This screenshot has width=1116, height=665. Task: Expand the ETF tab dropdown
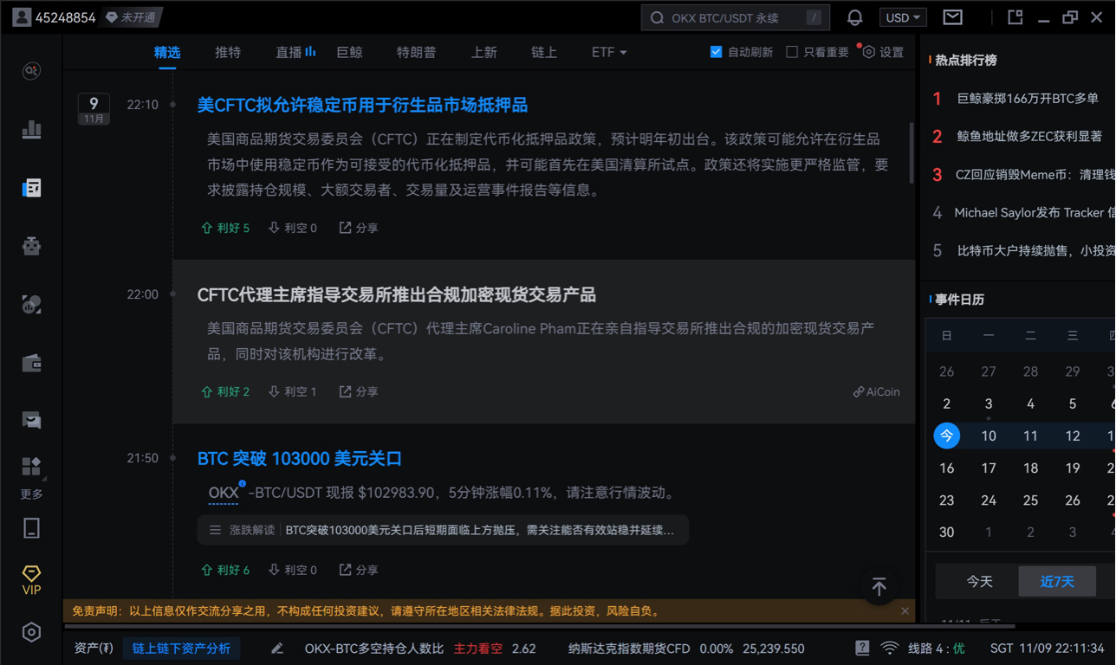click(x=608, y=52)
